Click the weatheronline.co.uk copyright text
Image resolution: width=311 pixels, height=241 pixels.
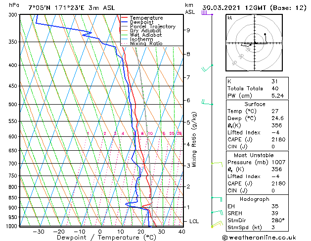(259, 238)
